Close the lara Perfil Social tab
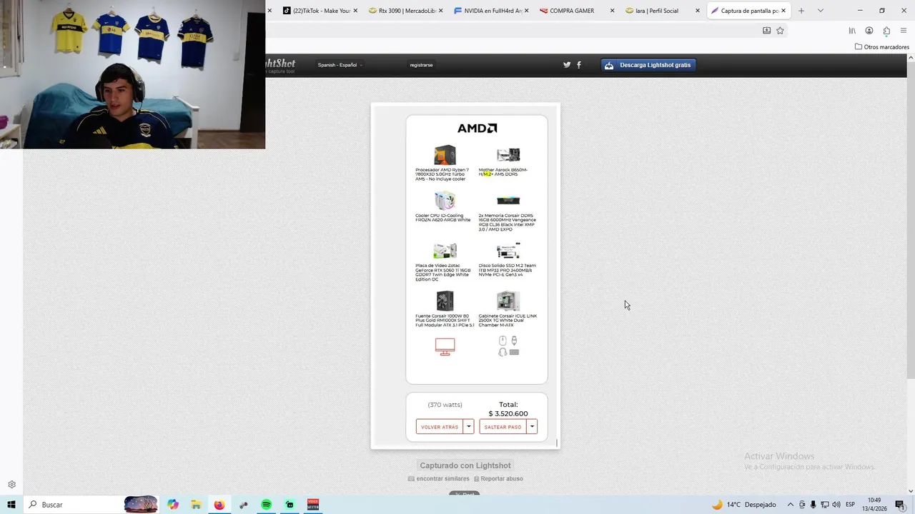The height and width of the screenshot is (514, 915). point(698,11)
